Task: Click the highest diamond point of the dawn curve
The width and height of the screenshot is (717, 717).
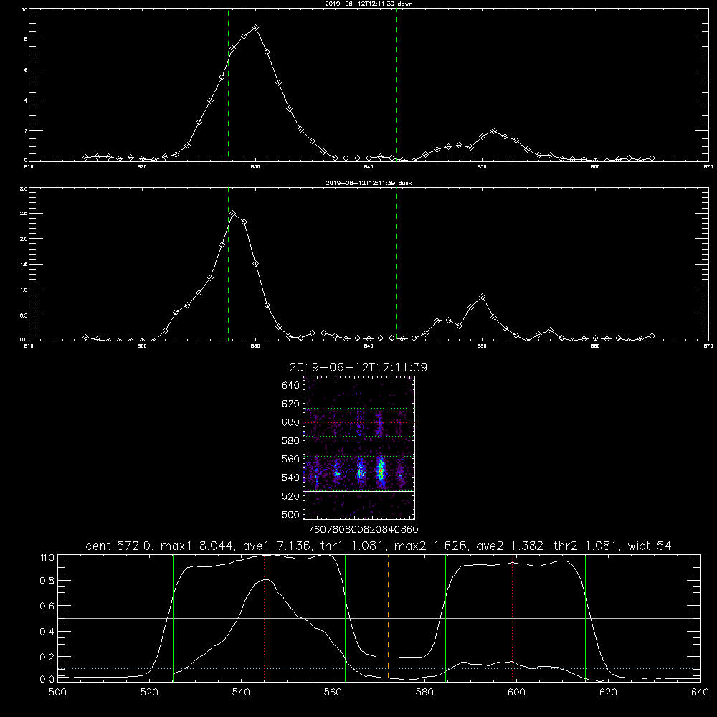Action: (256, 28)
